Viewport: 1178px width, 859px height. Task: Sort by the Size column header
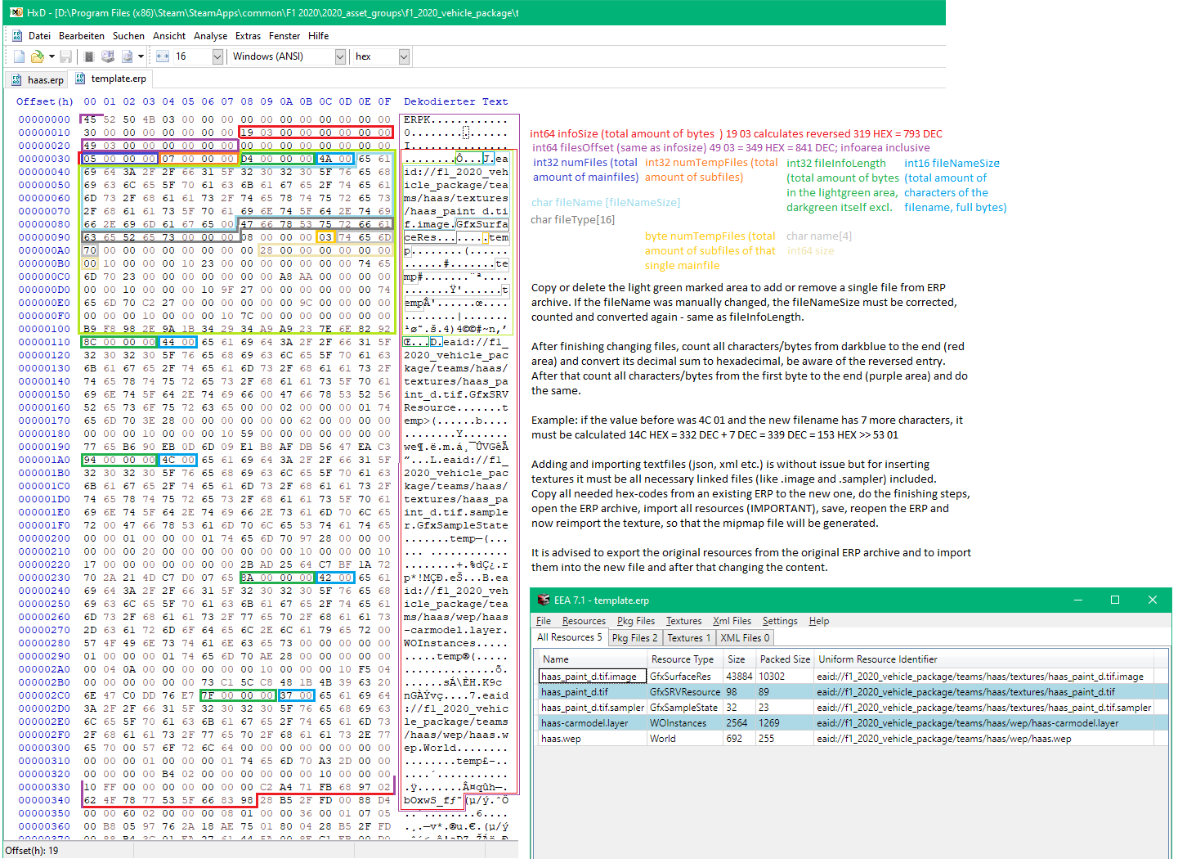point(739,659)
